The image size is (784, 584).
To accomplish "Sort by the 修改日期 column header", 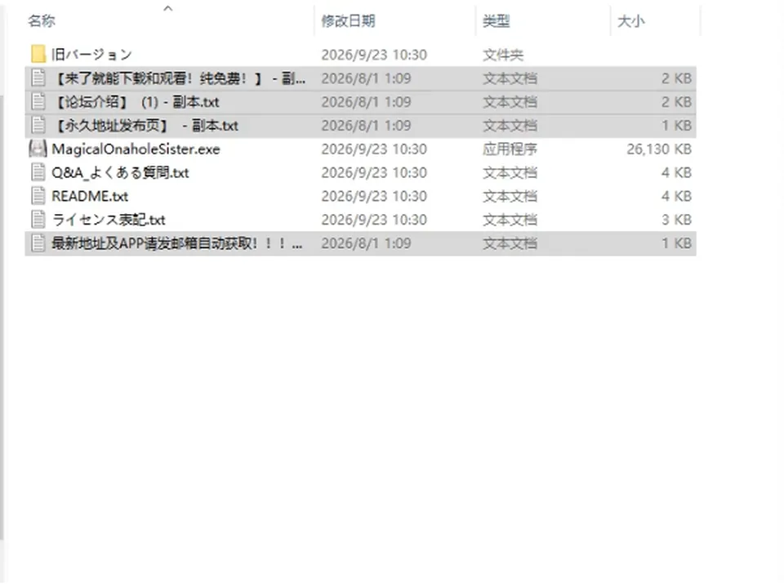I will click(x=348, y=21).
